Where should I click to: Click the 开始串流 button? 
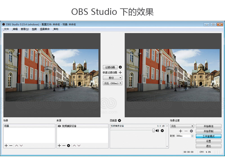(x=208, y=126)
